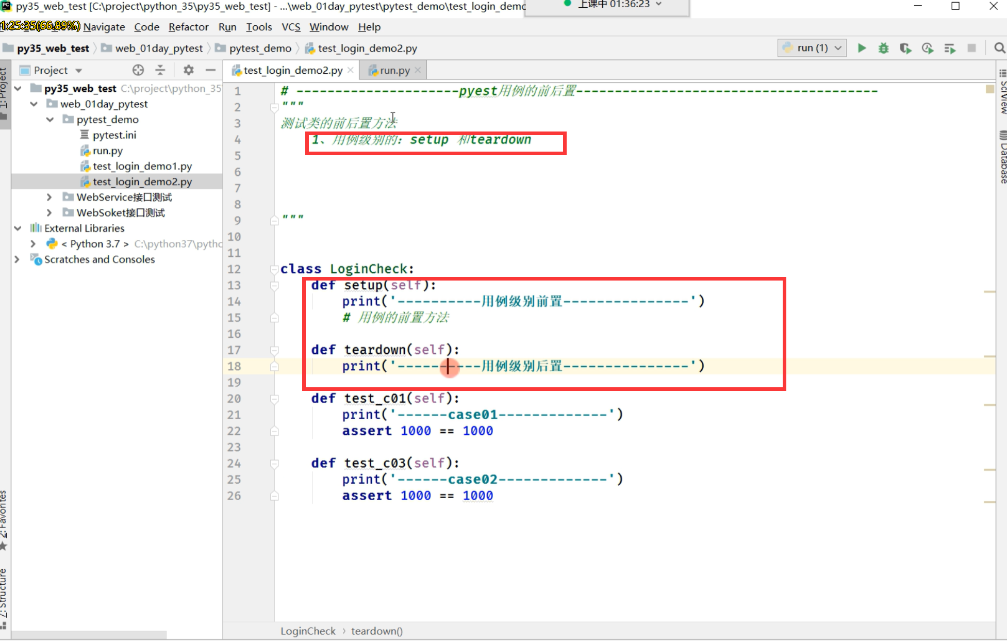Expand the WebService接口测试 folder
1007x641 pixels.
pos(49,197)
